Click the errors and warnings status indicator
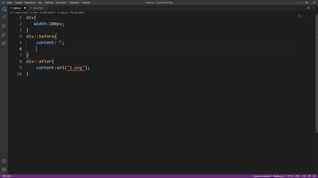Viewport: 318px width, 178px height. tap(6, 176)
